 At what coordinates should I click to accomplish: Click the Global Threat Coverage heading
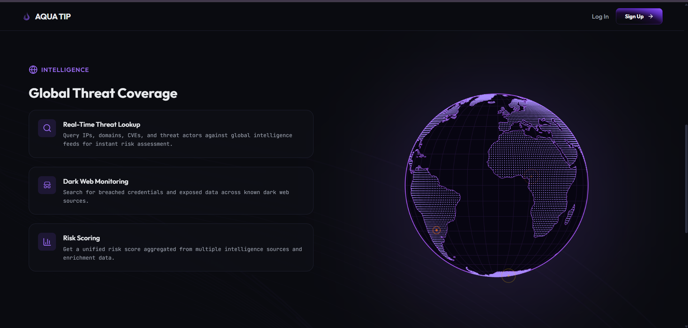(x=103, y=93)
